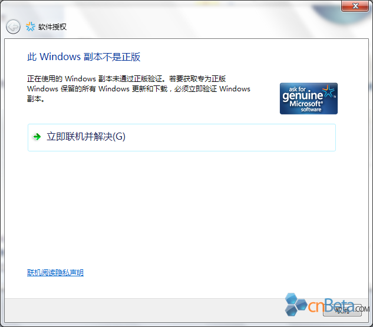The image size is (373, 327).
Task: Click the back arrow button
Action: tap(13, 27)
